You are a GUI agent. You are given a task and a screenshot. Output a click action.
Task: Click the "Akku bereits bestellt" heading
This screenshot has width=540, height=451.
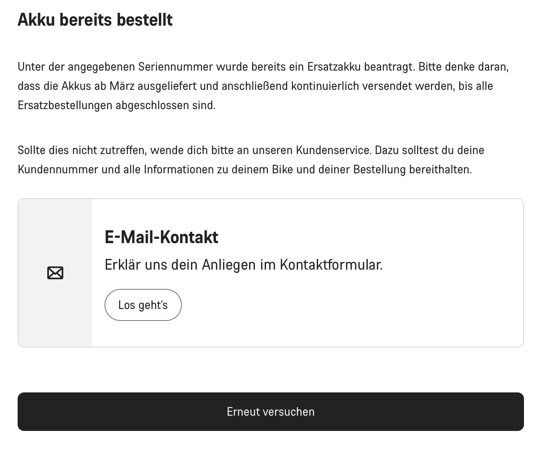click(x=95, y=20)
